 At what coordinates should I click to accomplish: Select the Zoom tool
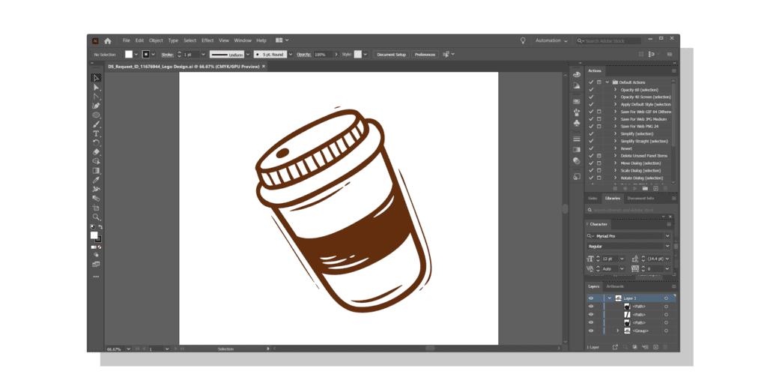[x=96, y=217]
